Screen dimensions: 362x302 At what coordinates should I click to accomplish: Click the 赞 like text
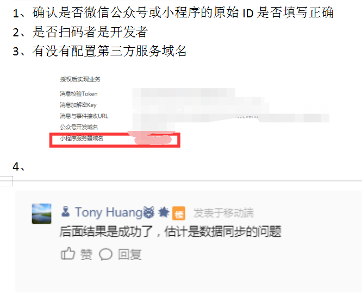coord(86,255)
